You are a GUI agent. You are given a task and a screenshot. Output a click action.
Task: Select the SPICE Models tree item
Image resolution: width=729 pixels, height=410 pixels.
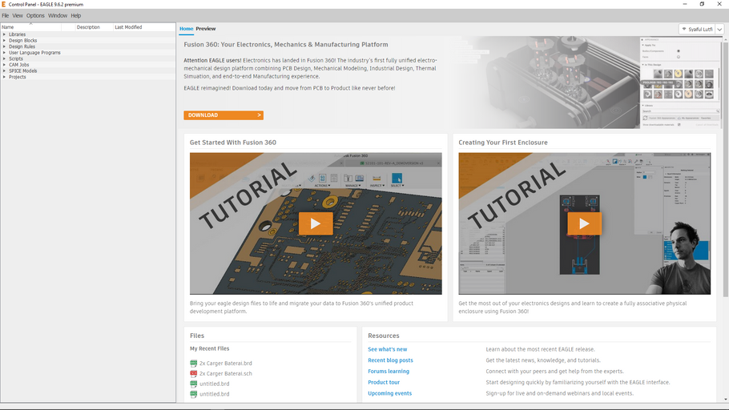pyautogui.click(x=23, y=71)
